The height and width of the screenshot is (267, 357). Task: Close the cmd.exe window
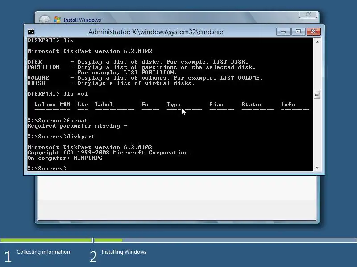click(314, 32)
